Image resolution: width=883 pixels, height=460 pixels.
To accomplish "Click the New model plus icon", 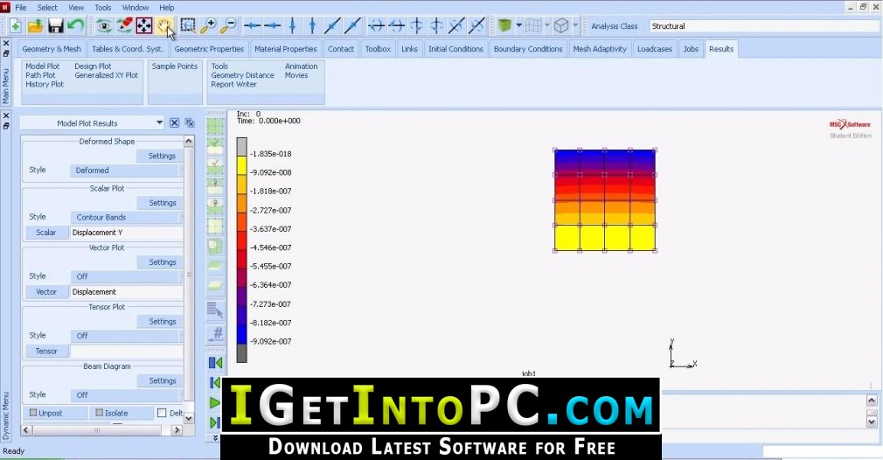I will pos(16,26).
